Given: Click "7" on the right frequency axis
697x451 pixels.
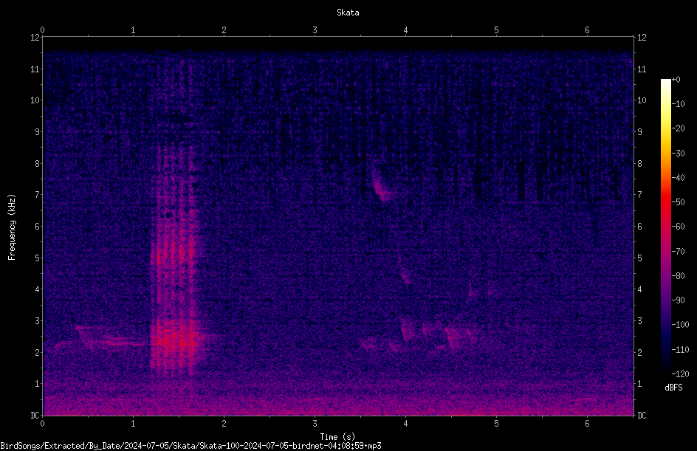Looking at the screenshot, I should [x=639, y=195].
